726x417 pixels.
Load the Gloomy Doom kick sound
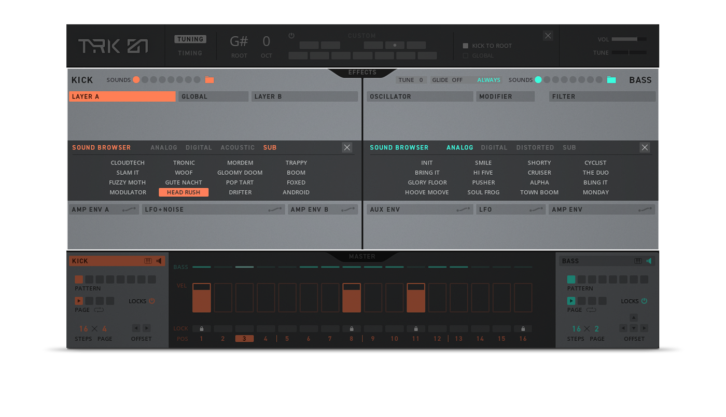point(240,173)
